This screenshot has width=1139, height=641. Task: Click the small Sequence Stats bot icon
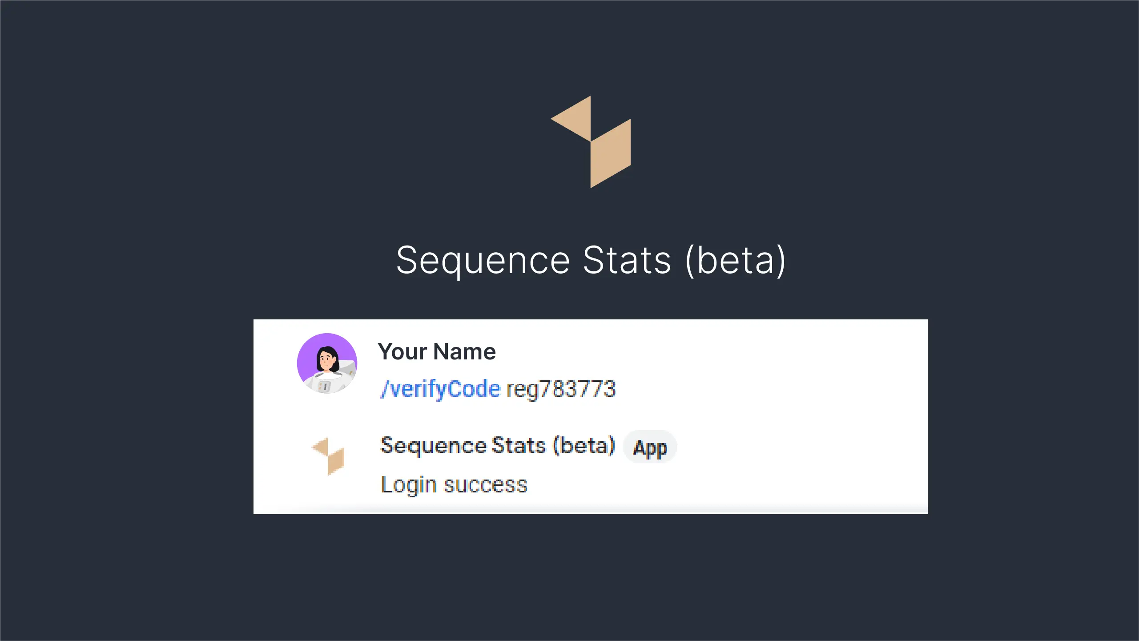coord(328,456)
